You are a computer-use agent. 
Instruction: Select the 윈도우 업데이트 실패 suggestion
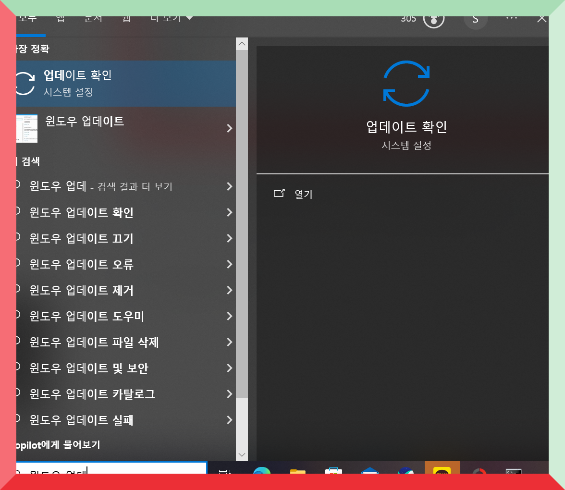[x=82, y=420]
